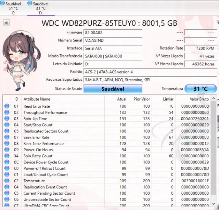Select the Seek Time Performance row
The image size is (219, 210).
[43, 144]
